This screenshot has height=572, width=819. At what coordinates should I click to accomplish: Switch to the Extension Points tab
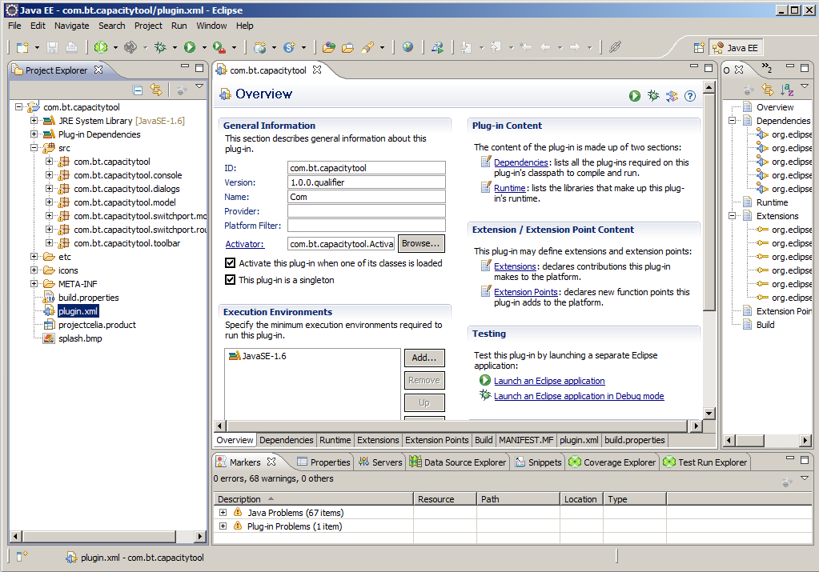[x=436, y=440]
